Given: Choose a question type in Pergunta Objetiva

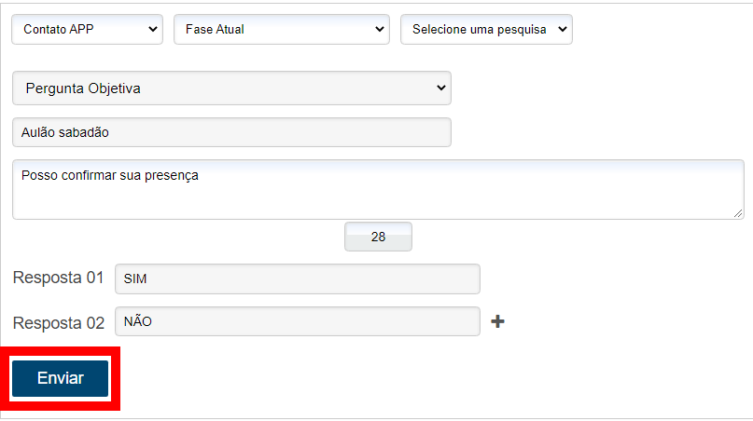Looking at the screenshot, I should (231, 88).
